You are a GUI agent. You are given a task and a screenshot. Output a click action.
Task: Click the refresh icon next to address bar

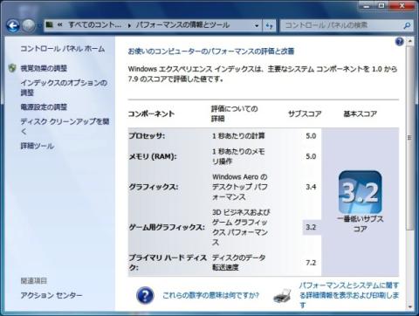pos(269,25)
